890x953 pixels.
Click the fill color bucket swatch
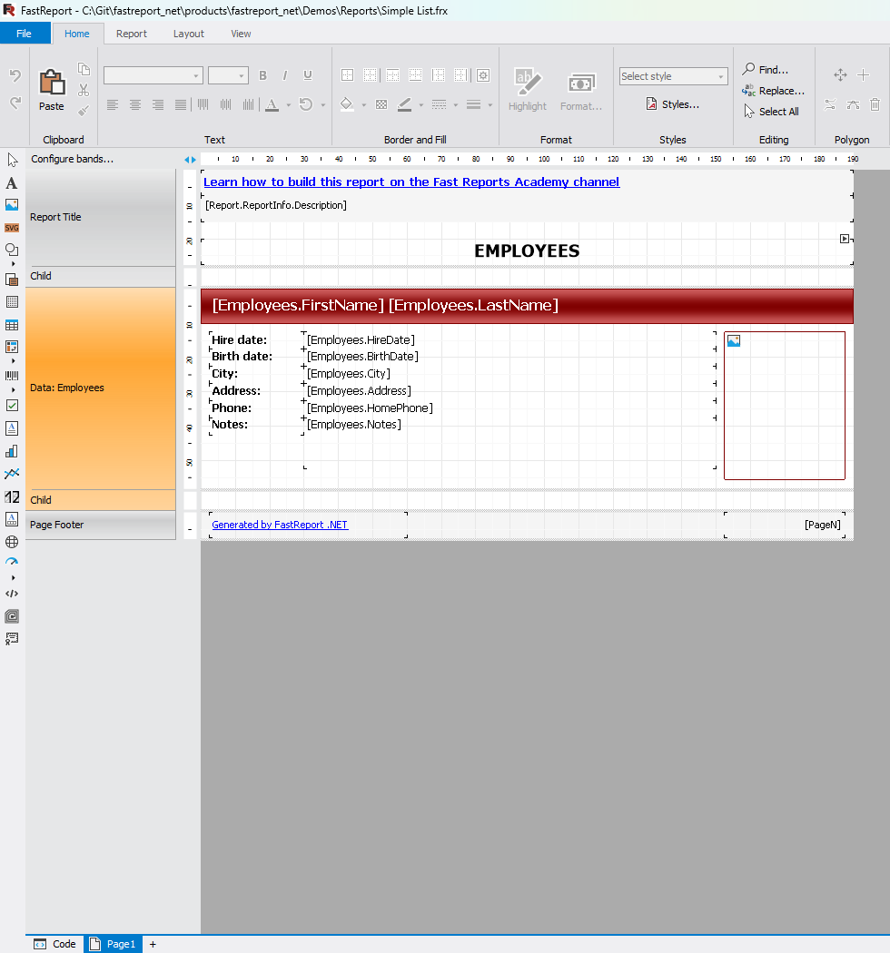[347, 104]
